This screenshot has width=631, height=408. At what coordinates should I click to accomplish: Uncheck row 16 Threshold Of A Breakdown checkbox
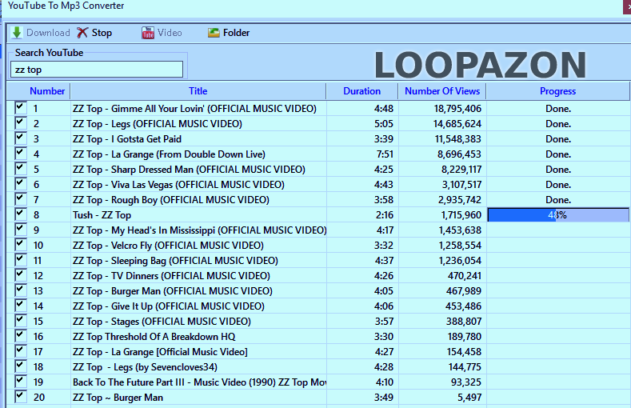20,336
